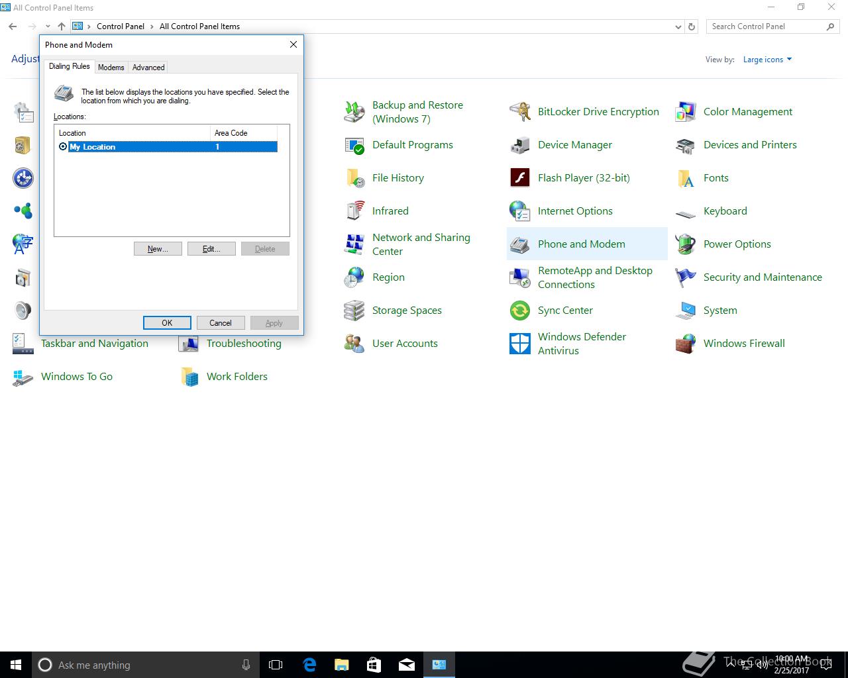Screen dimensions: 848x678
Task: Expand the address bar history dropdown arrow
Action: [x=678, y=26]
